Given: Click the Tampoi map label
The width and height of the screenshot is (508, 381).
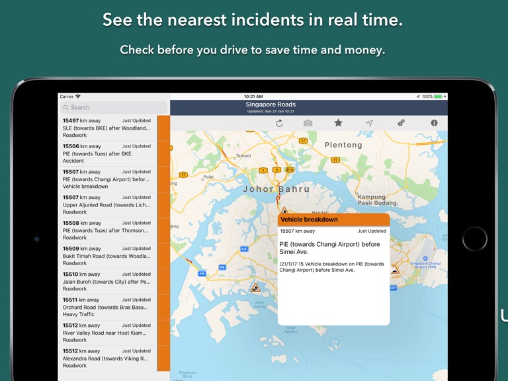Looking at the screenshot, I should (x=243, y=155).
